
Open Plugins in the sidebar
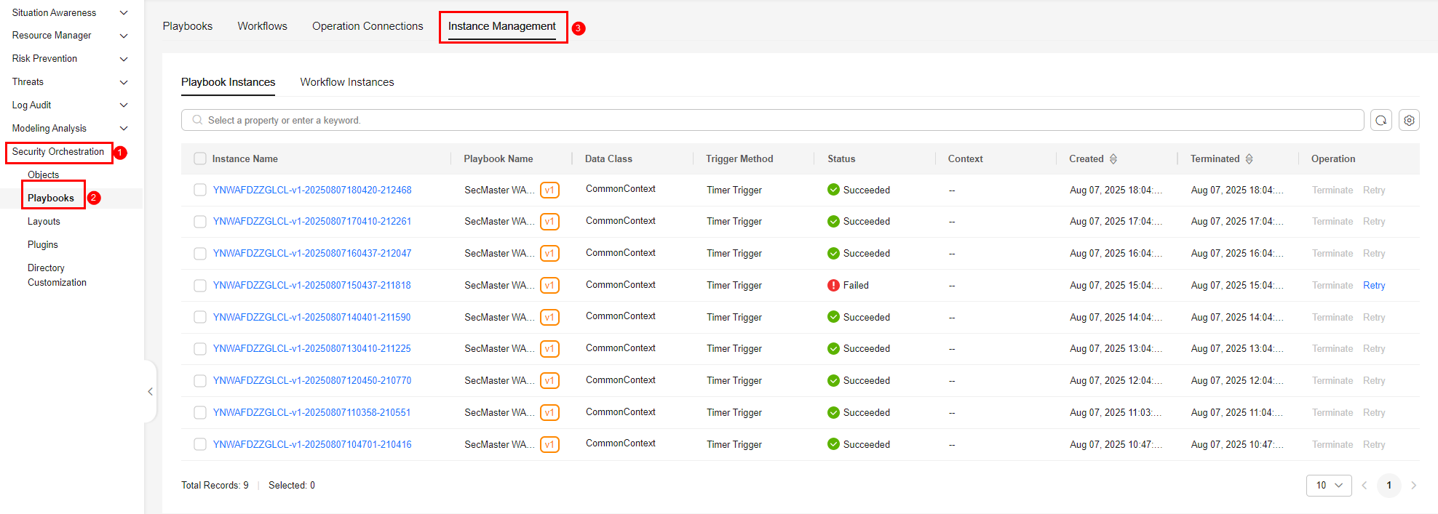(43, 245)
